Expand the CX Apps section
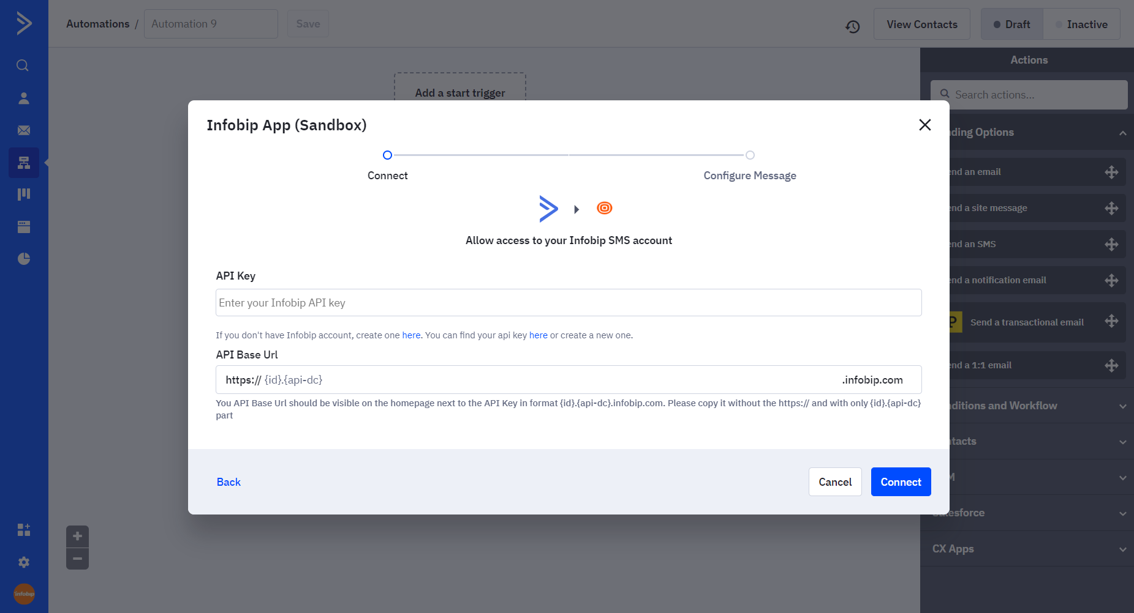 pyautogui.click(x=1122, y=549)
